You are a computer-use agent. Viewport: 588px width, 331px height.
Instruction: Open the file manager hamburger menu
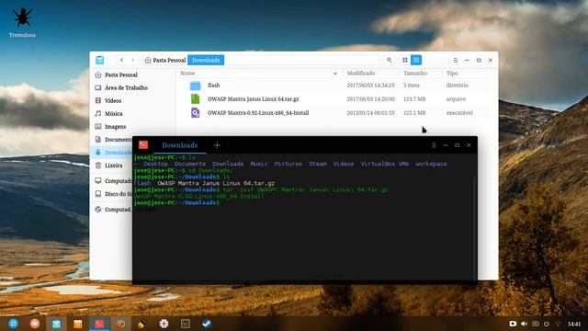pos(456,60)
